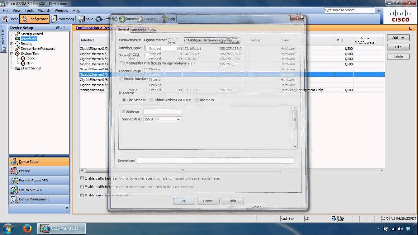Select Interfaces in Device Setup tree
The image size is (418, 235).
point(28,39)
